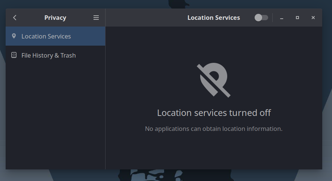Select Location Services in the sidebar
Screen dimensions: 332x181
(x=46, y=36)
